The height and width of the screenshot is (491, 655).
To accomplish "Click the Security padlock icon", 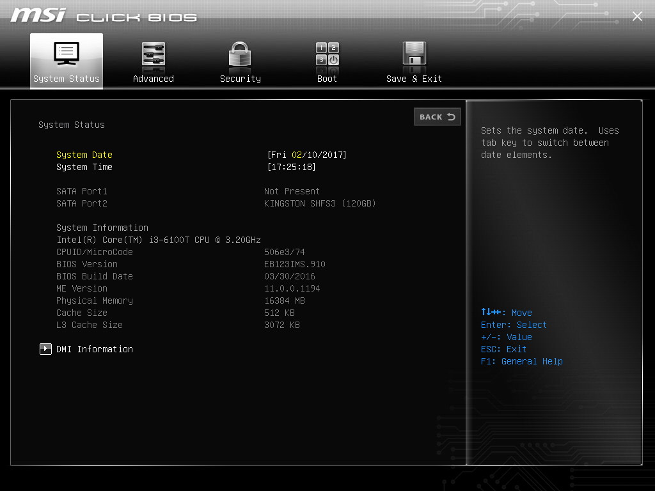I will [240, 54].
